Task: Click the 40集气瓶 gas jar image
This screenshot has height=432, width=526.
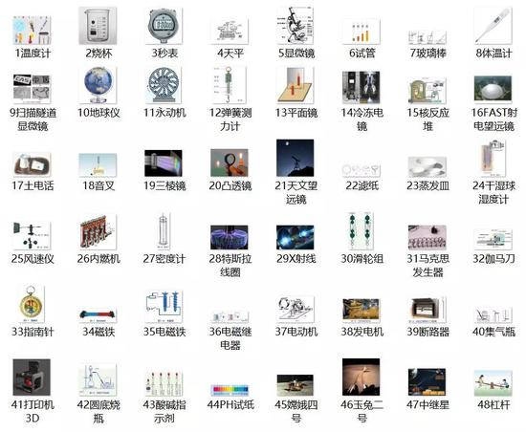Action: 493,314
